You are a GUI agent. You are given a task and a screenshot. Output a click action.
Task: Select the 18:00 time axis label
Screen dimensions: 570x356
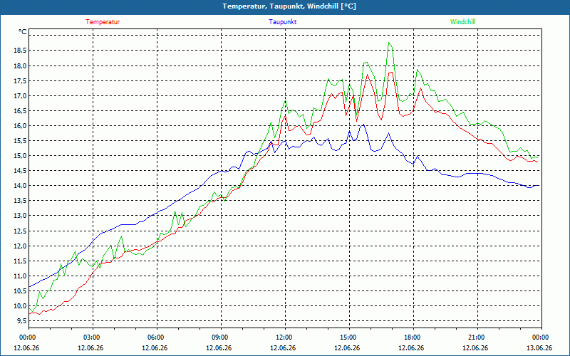point(413,337)
